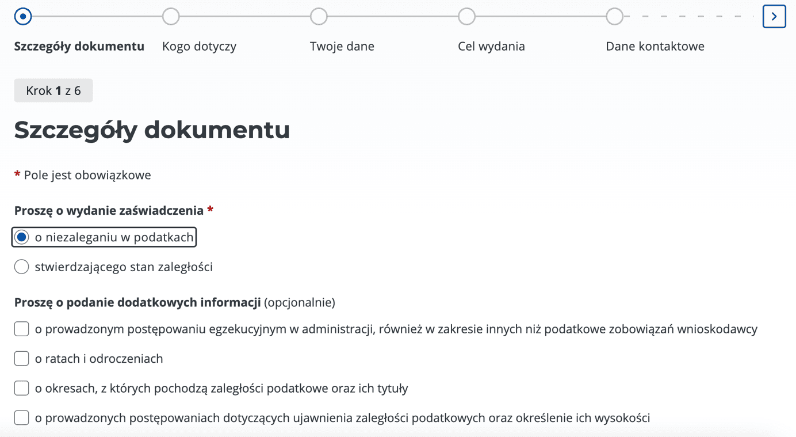Check 'o prowadzonym postępowaniu egzekucyjnym' checkbox
Viewport: 796px width, 437px height.
[22, 329]
